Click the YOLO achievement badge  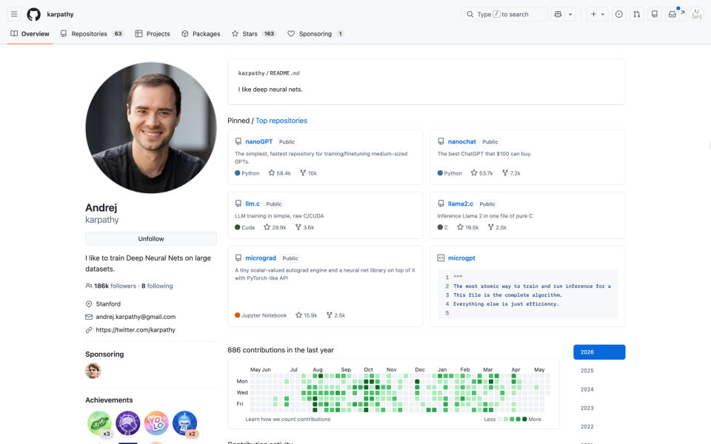click(156, 423)
